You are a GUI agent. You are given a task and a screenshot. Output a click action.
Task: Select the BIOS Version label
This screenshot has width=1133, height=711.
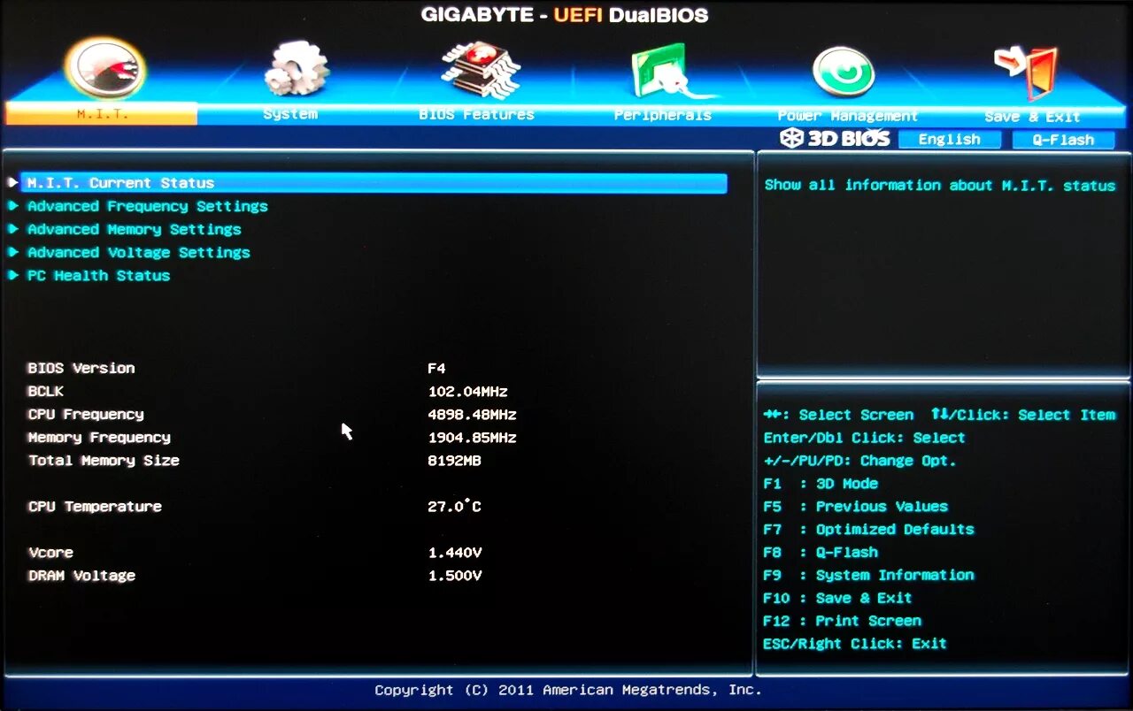click(81, 368)
